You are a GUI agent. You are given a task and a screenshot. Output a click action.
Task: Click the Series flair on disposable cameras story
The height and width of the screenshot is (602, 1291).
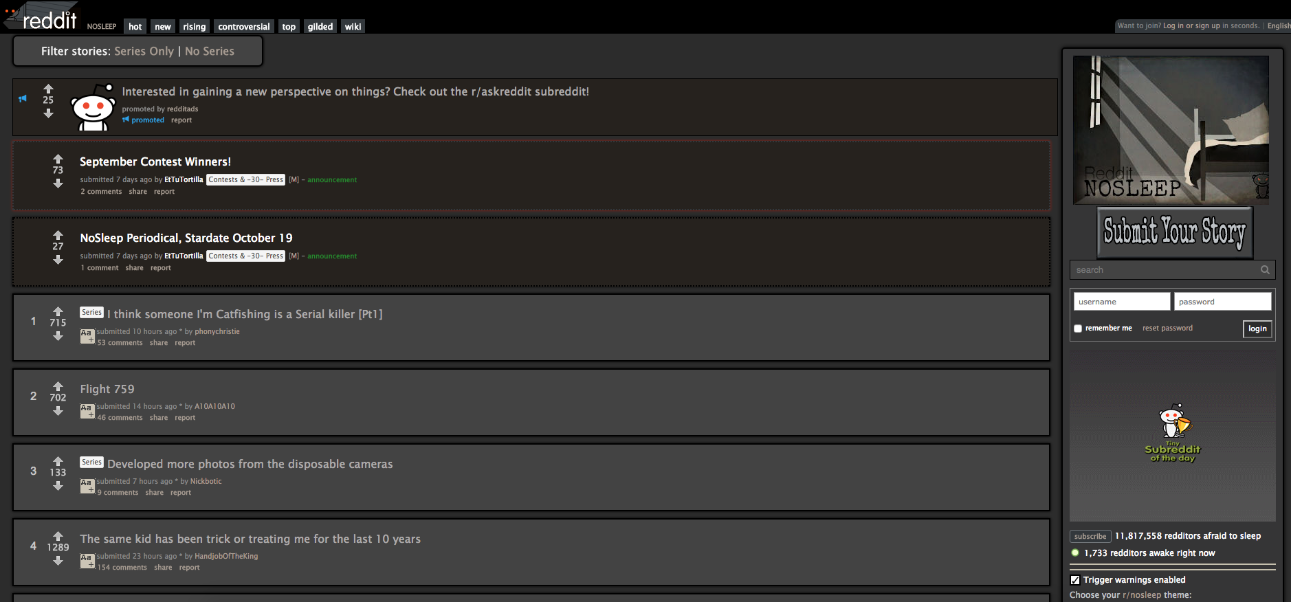pos(91,462)
